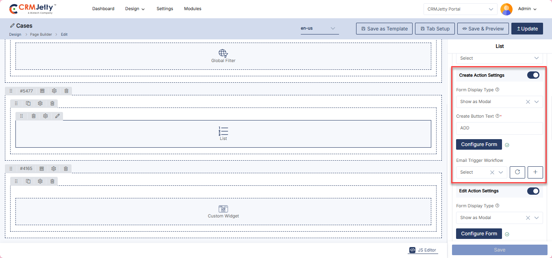Click the Update button

pos(527,29)
